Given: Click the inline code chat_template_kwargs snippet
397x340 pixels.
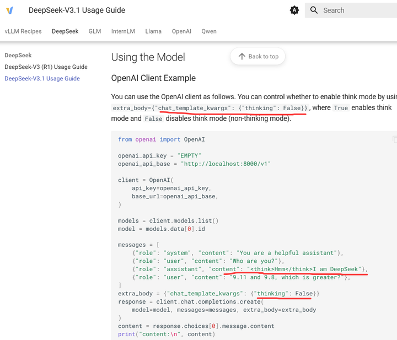Looking at the screenshot, I should click(x=210, y=108).
